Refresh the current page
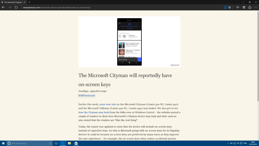259x146 pixels. 16,7
